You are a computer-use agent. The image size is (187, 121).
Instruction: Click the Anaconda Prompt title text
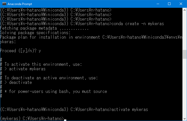pos(20,4)
